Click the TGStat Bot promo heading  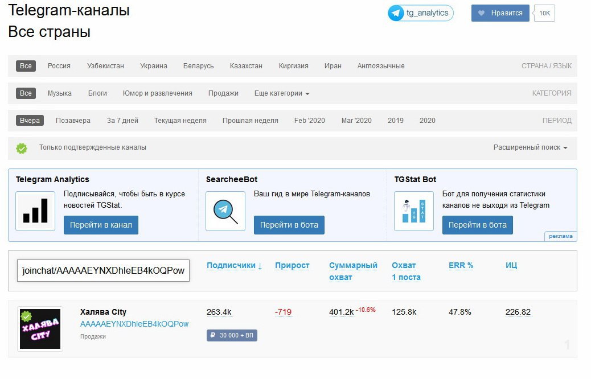pos(415,179)
